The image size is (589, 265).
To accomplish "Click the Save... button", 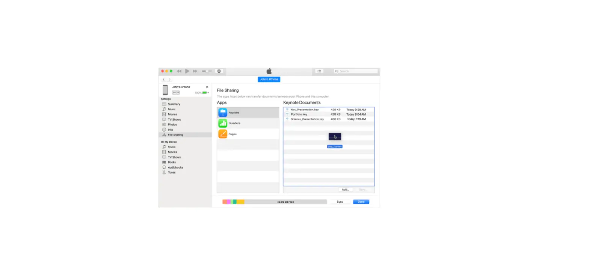I will click(x=362, y=190).
